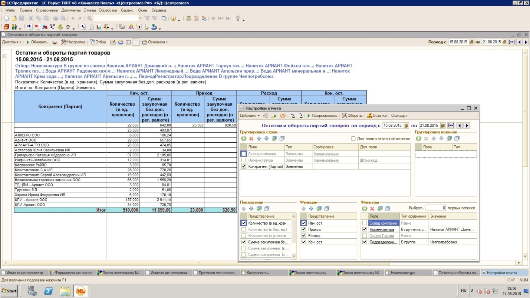Click the print icon in the report toolbar
530x298 pixels.
pyautogui.click(x=55, y=42)
